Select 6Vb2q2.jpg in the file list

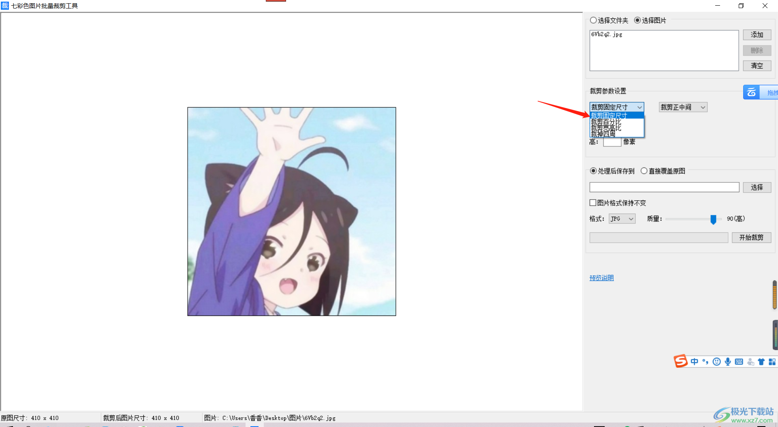click(x=607, y=34)
